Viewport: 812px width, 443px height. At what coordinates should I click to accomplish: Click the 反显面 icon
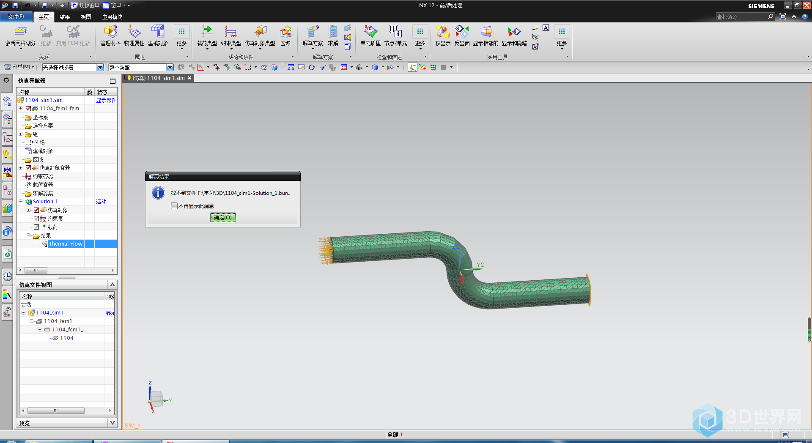click(x=462, y=32)
